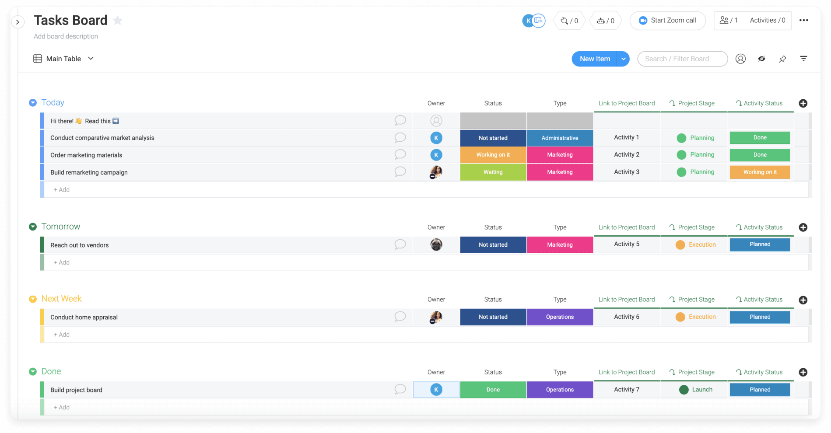Open the Main Table grid icon
The image size is (831, 433).
pyautogui.click(x=38, y=58)
